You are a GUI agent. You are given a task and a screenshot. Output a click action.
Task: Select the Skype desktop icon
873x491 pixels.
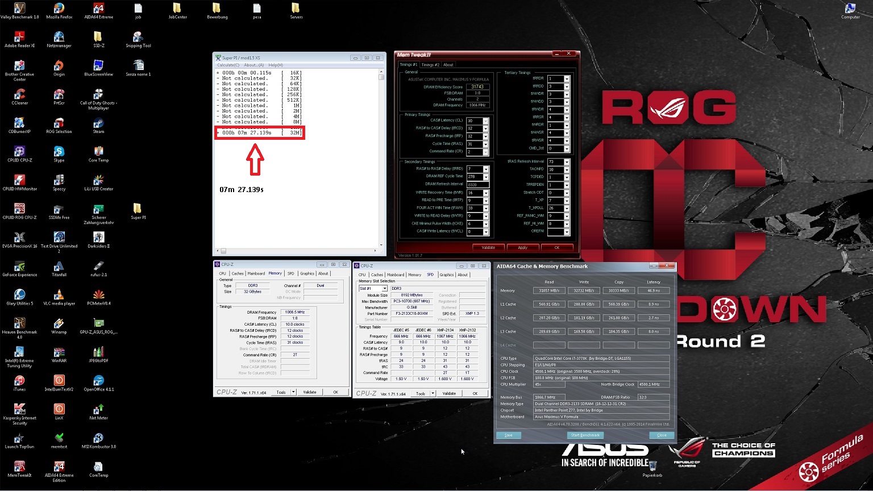tap(59, 154)
